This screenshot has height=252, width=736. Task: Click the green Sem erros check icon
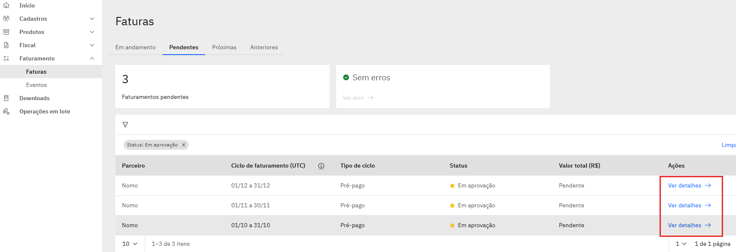click(346, 77)
